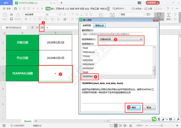181x128 pixels.
Task: Click the function search input field
Action: point(112,34)
